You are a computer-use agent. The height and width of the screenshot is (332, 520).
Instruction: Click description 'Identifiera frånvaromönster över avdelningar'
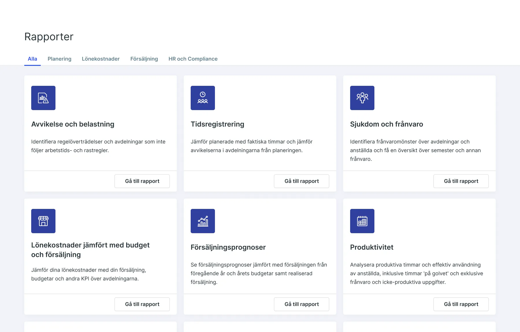click(415, 150)
